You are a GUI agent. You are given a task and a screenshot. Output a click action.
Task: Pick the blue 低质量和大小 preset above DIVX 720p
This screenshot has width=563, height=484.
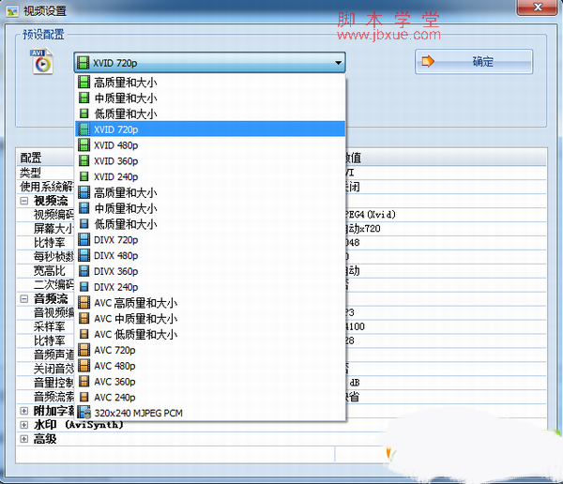tap(210, 224)
